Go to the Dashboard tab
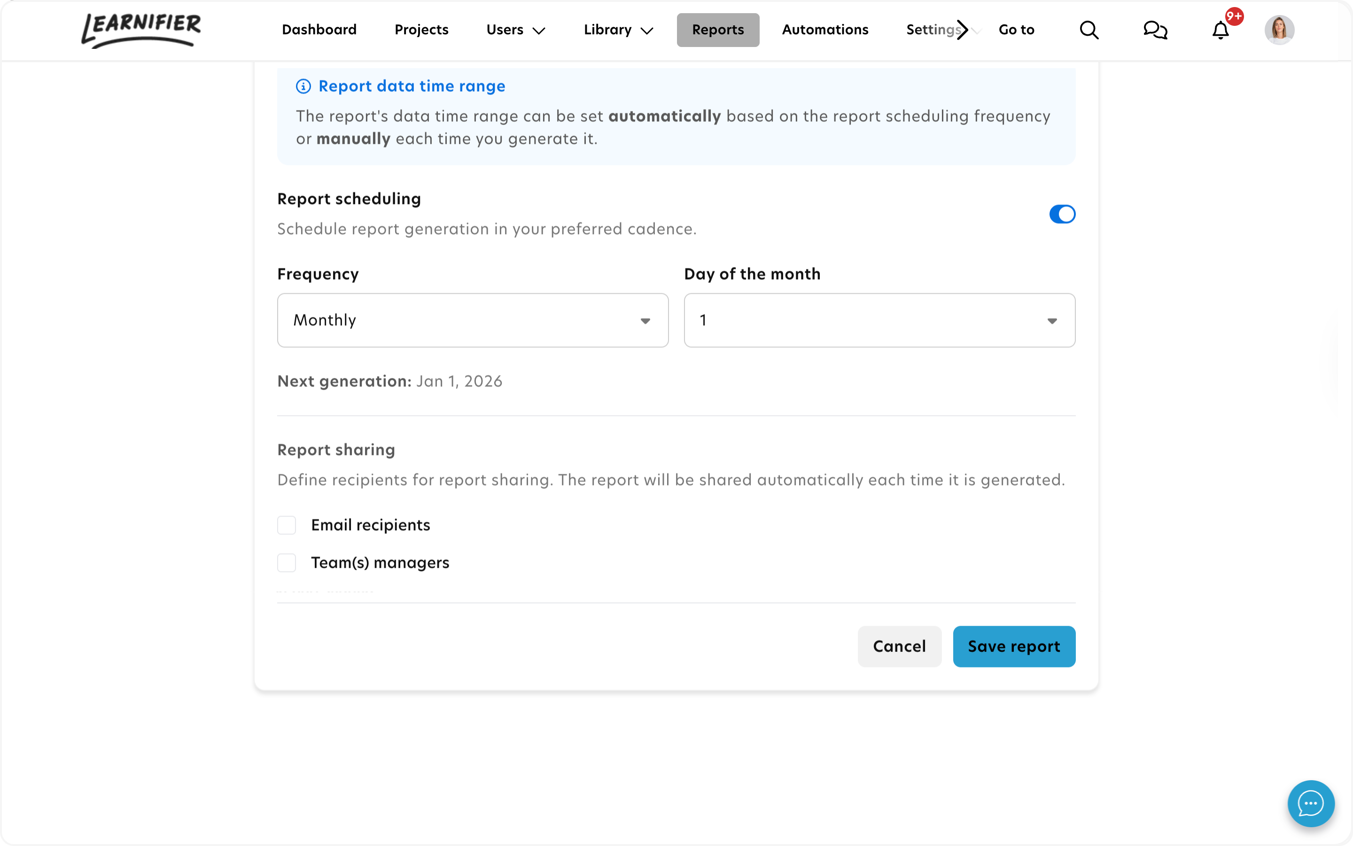The height and width of the screenshot is (846, 1353). click(319, 30)
